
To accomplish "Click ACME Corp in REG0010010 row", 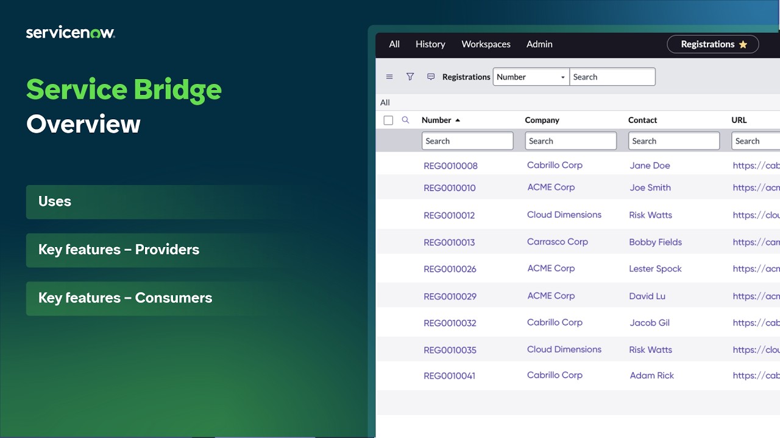I will [551, 187].
